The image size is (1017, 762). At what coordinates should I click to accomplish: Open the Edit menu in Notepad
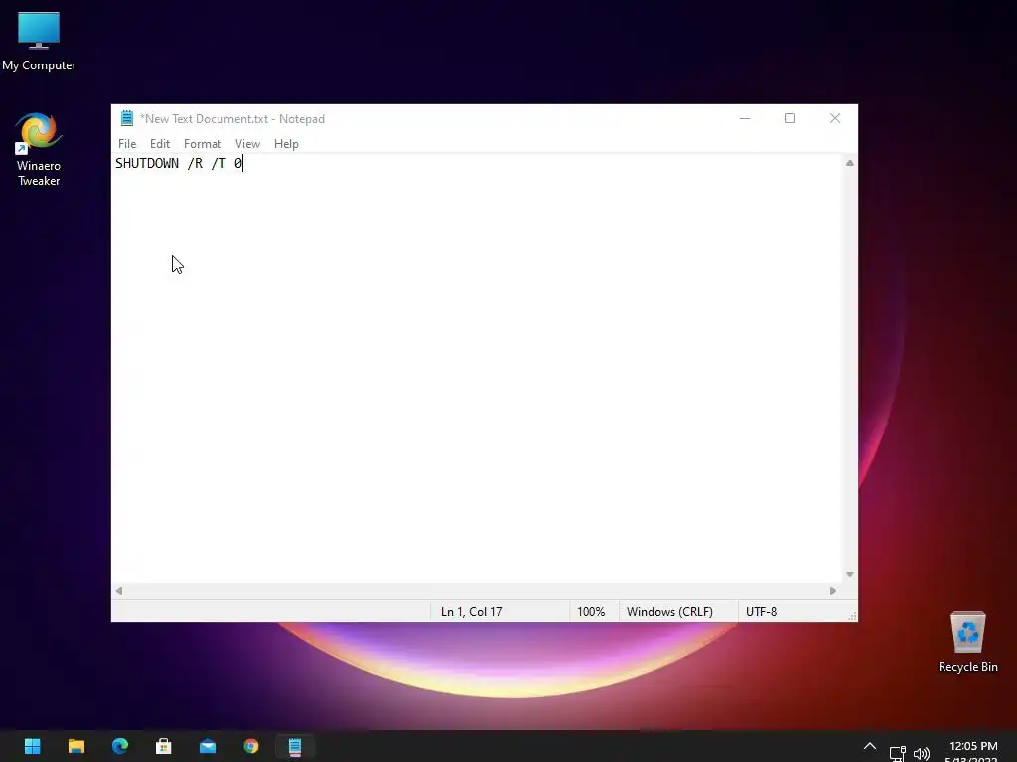[x=160, y=144]
